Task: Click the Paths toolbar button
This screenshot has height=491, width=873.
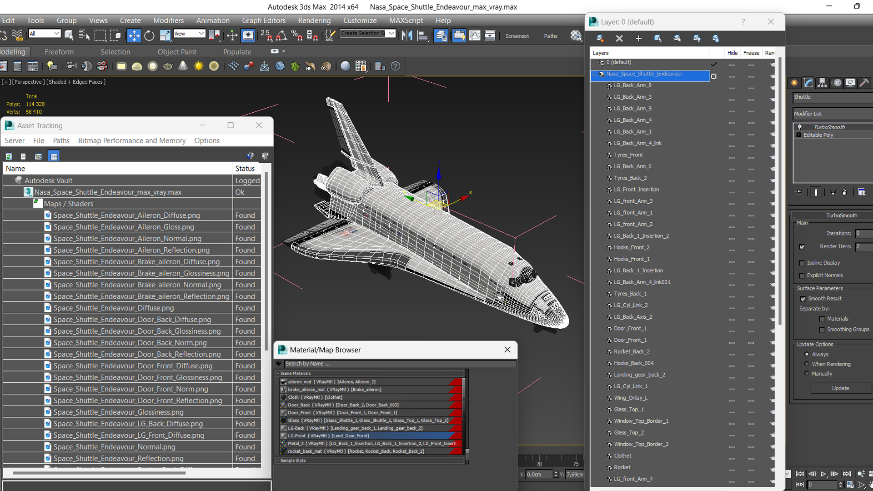Action: (551, 36)
